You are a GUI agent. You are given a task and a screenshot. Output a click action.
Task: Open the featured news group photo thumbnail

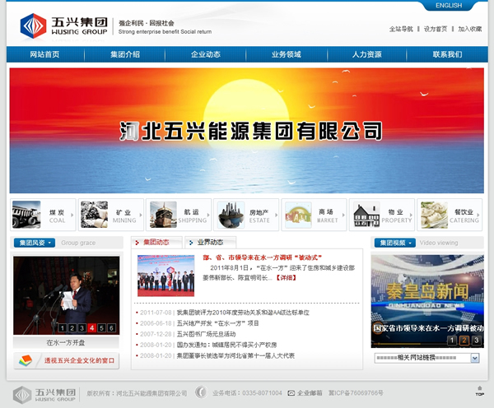165,276
